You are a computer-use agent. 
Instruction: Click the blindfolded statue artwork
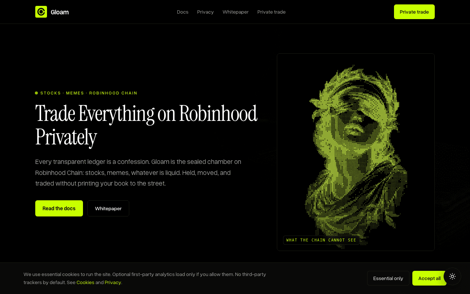[356, 152]
